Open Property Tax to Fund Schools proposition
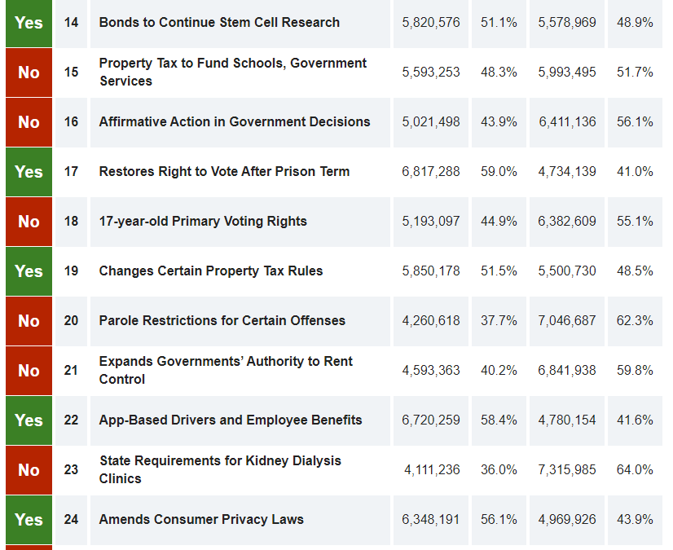This screenshot has height=550, width=673. [x=232, y=72]
